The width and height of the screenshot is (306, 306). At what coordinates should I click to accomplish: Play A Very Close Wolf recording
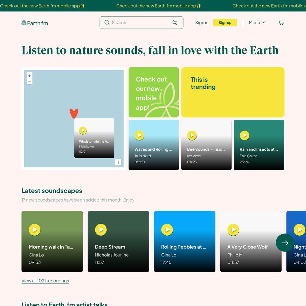[x=233, y=230]
